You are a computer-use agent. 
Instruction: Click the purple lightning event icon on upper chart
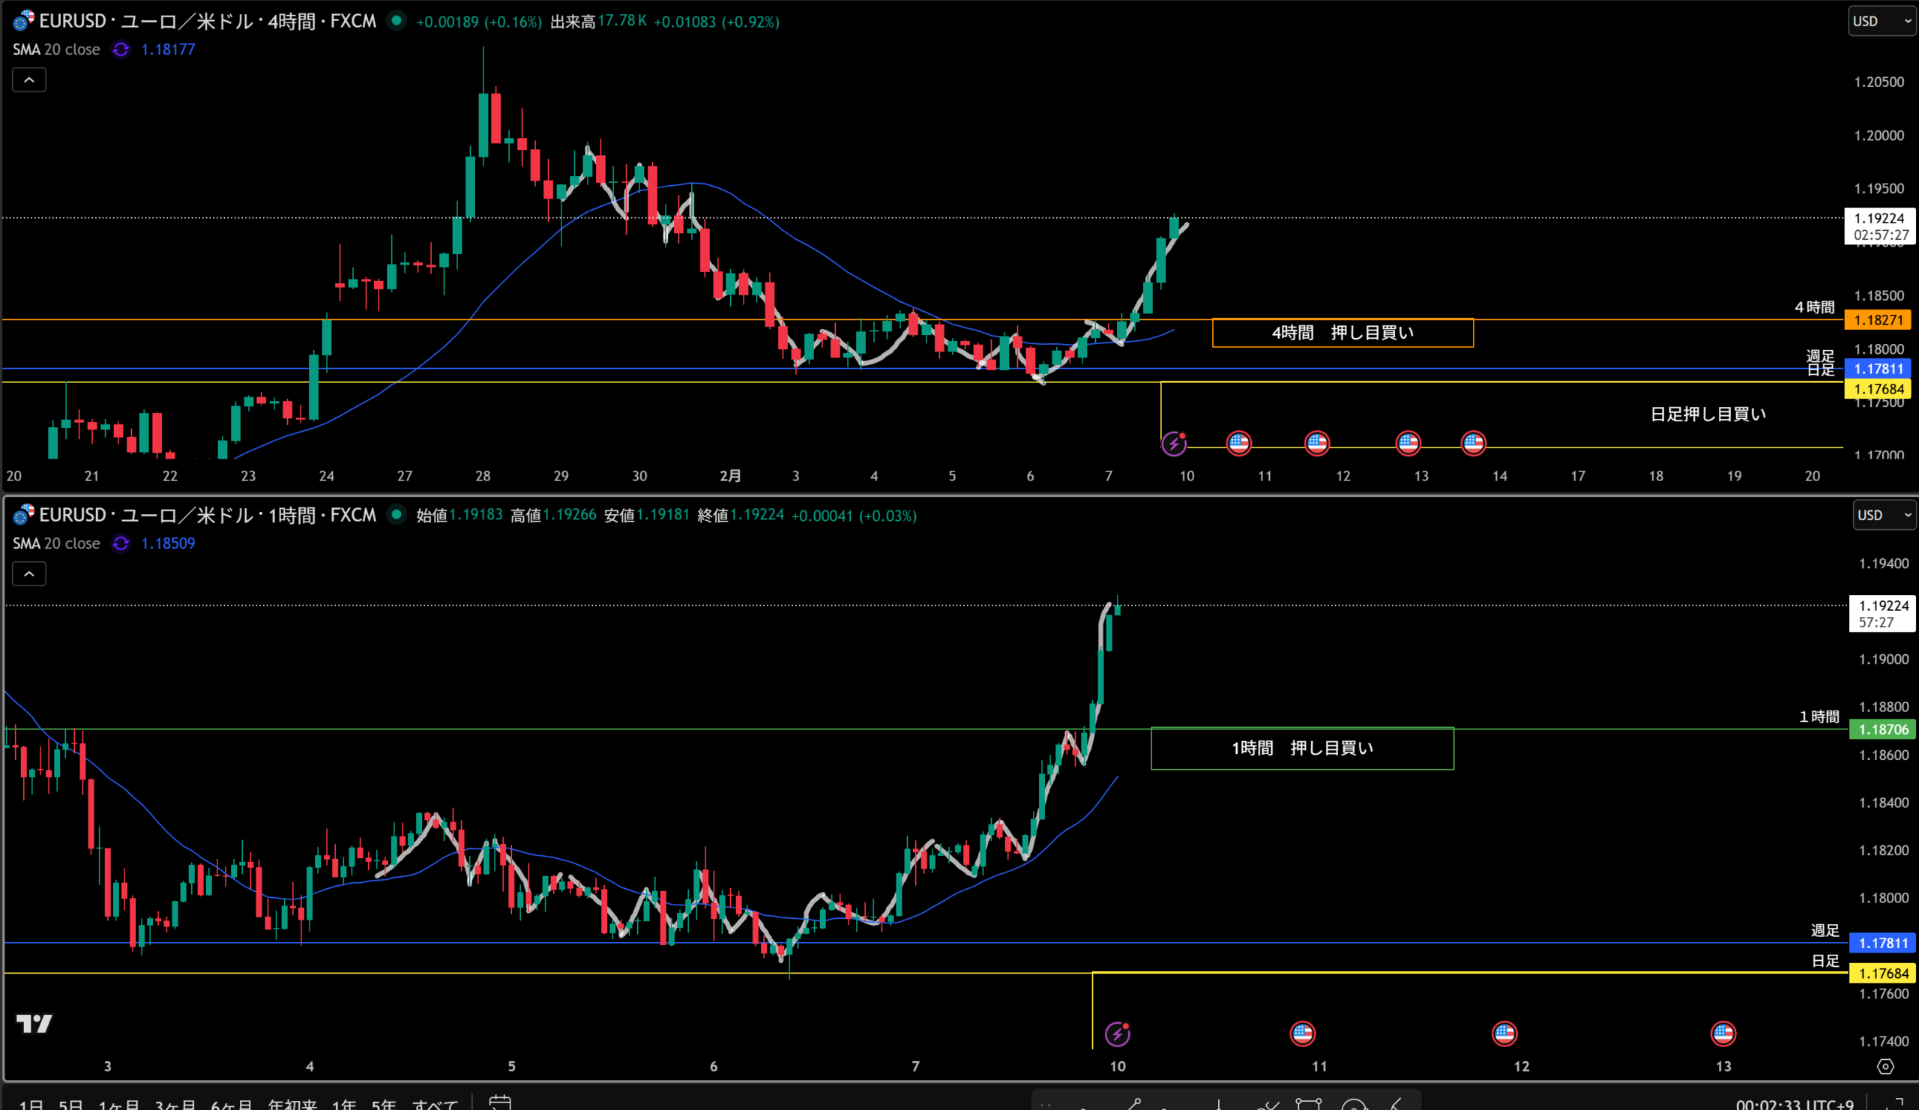1173,443
